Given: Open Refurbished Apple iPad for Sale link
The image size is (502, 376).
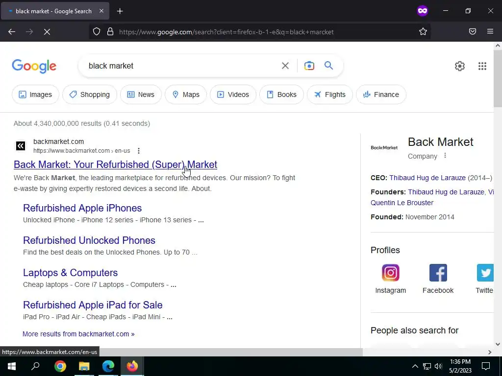Looking at the screenshot, I should (93, 305).
